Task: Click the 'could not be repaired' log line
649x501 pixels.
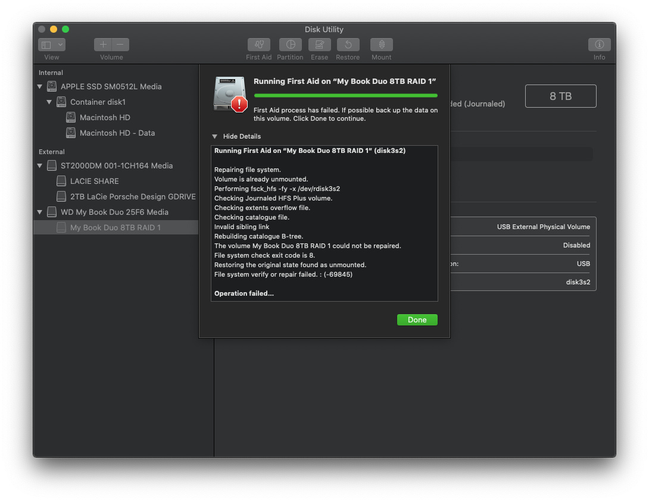Action: [307, 246]
